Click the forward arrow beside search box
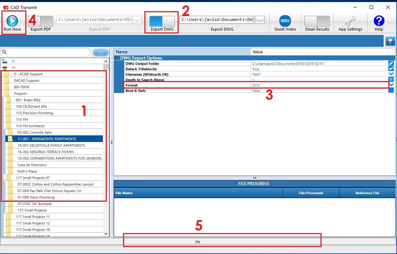This screenshot has height=254, width=397. 105,53
